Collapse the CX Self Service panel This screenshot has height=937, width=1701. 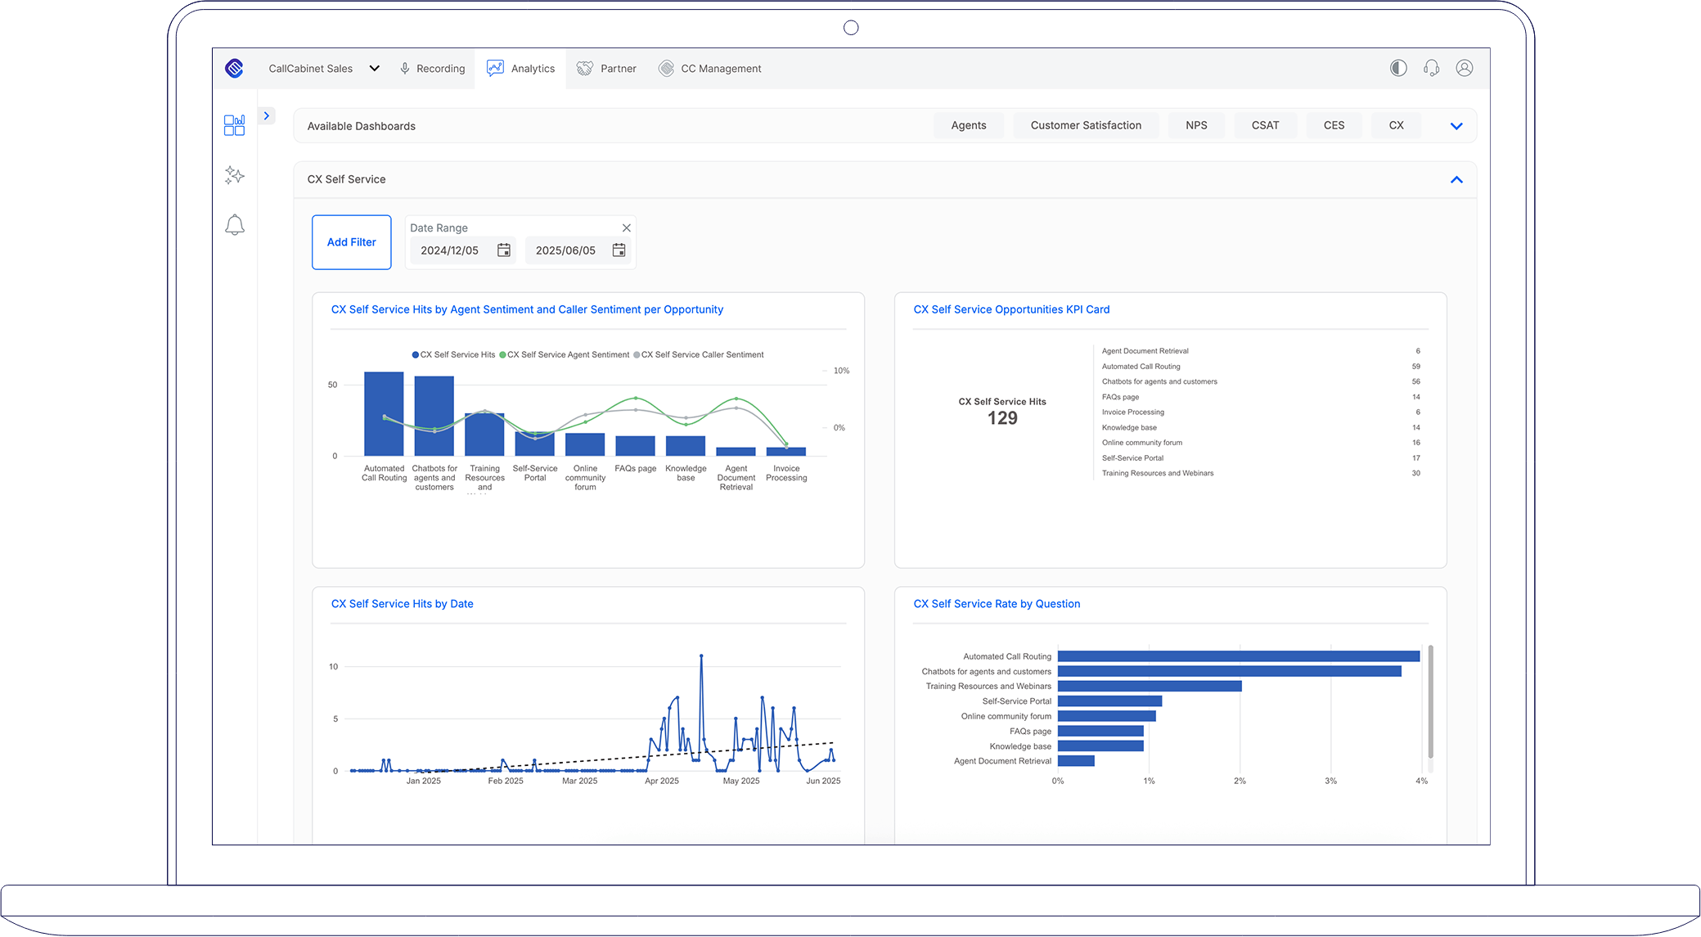click(x=1456, y=179)
